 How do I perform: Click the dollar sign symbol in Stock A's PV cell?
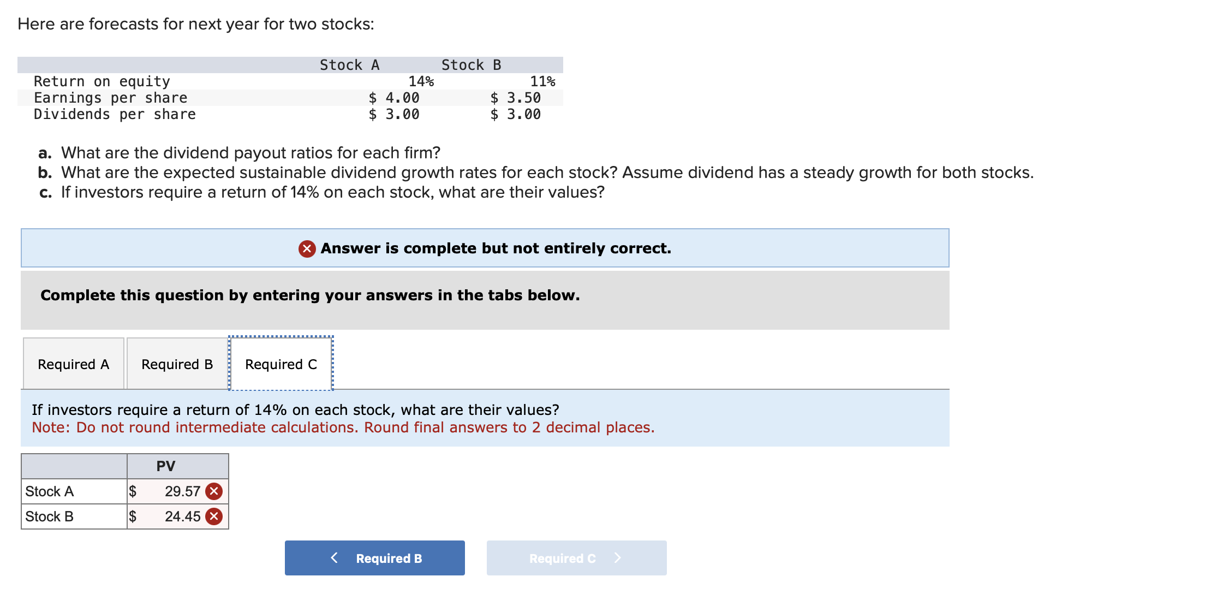[x=133, y=490]
